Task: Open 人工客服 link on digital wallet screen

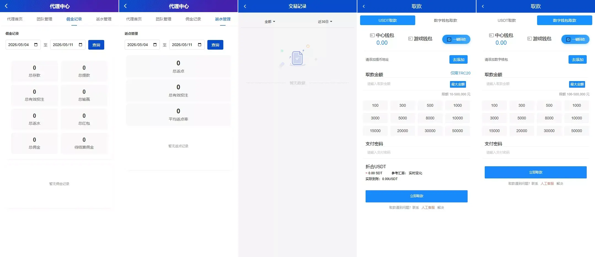Action: [x=547, y=183]
